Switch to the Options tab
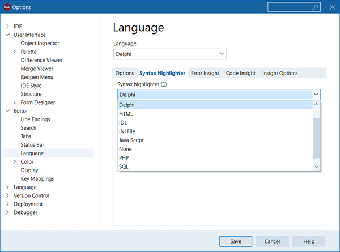 coord(125,73)
